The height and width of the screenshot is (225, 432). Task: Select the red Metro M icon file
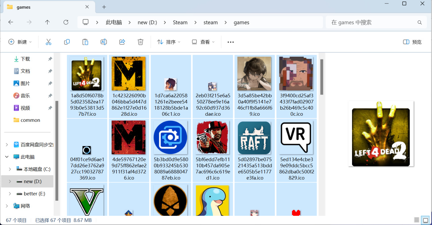click(x=129, y=150)
